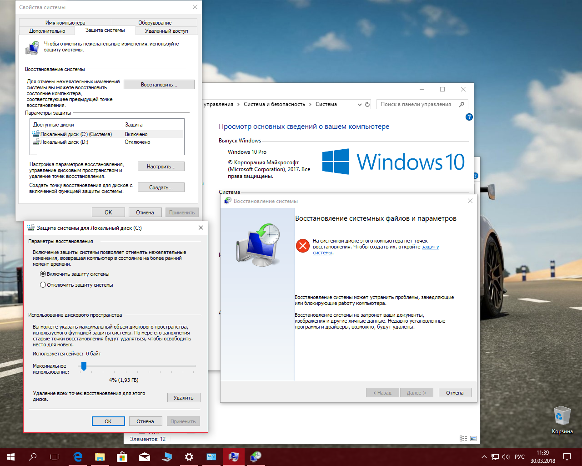This screenshot has width=582, height=466.
Task: Select 'Защита системы' tab
Action: coord(105,30)
